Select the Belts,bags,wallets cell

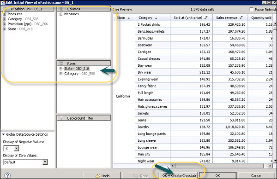(152, 31)
